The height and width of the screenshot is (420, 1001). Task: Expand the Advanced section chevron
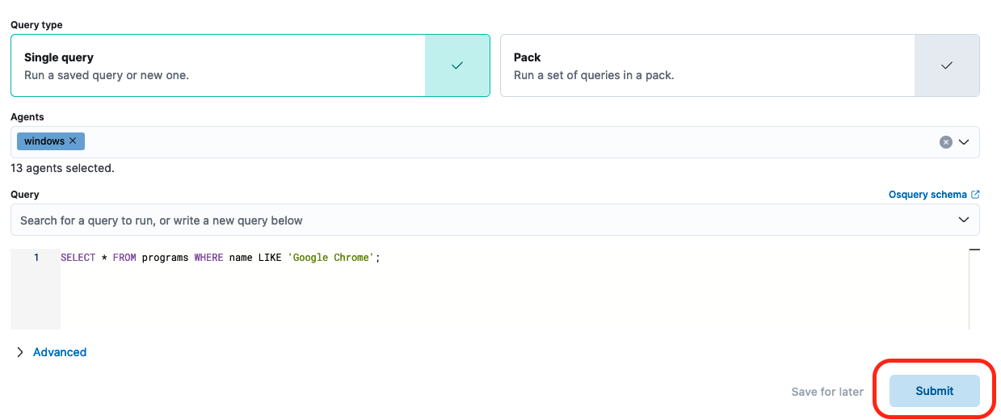point(20,352)
